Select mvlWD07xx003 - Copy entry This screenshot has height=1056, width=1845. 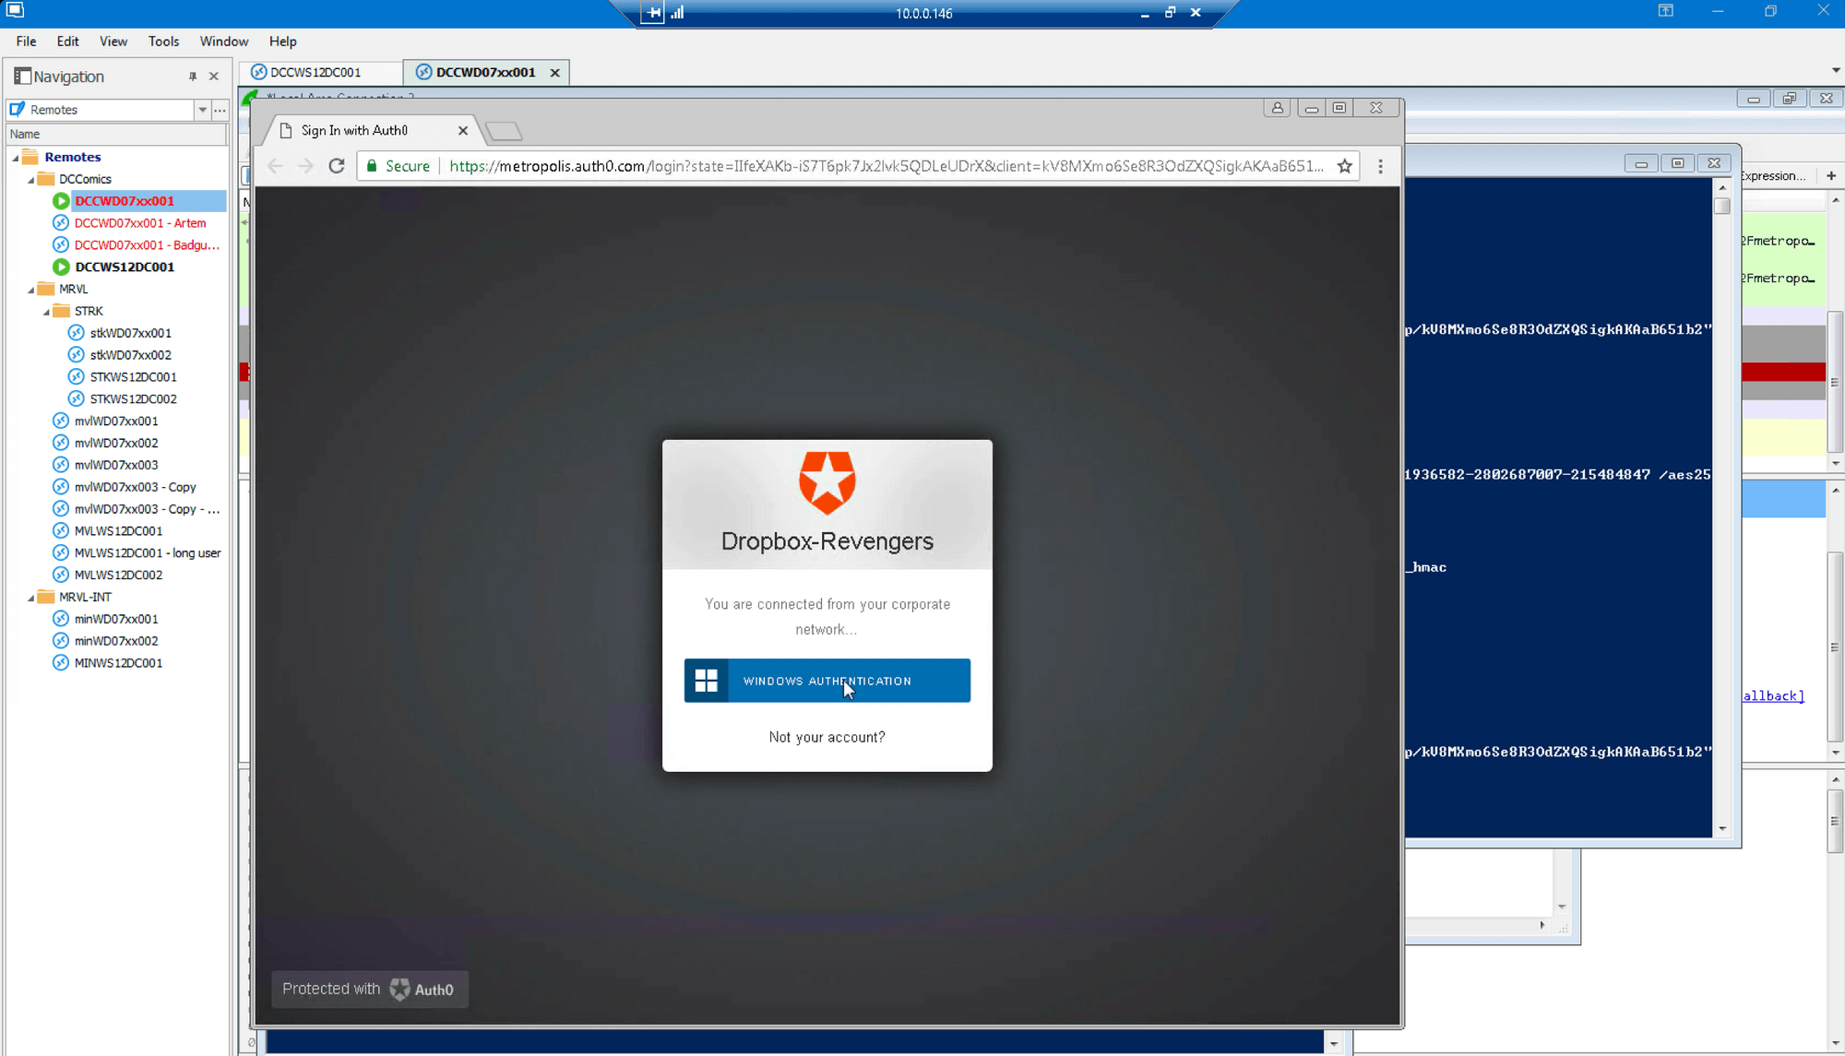[136, 487]
